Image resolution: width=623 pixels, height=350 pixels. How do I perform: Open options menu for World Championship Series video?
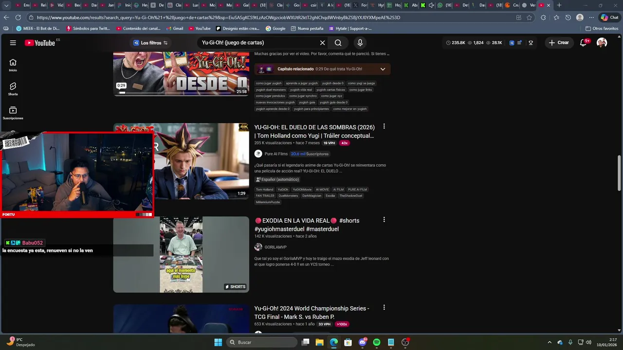[384, 308]
